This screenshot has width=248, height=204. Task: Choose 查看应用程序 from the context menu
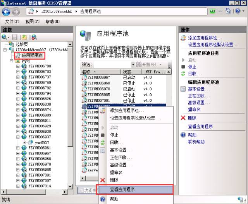pos(122,190)
